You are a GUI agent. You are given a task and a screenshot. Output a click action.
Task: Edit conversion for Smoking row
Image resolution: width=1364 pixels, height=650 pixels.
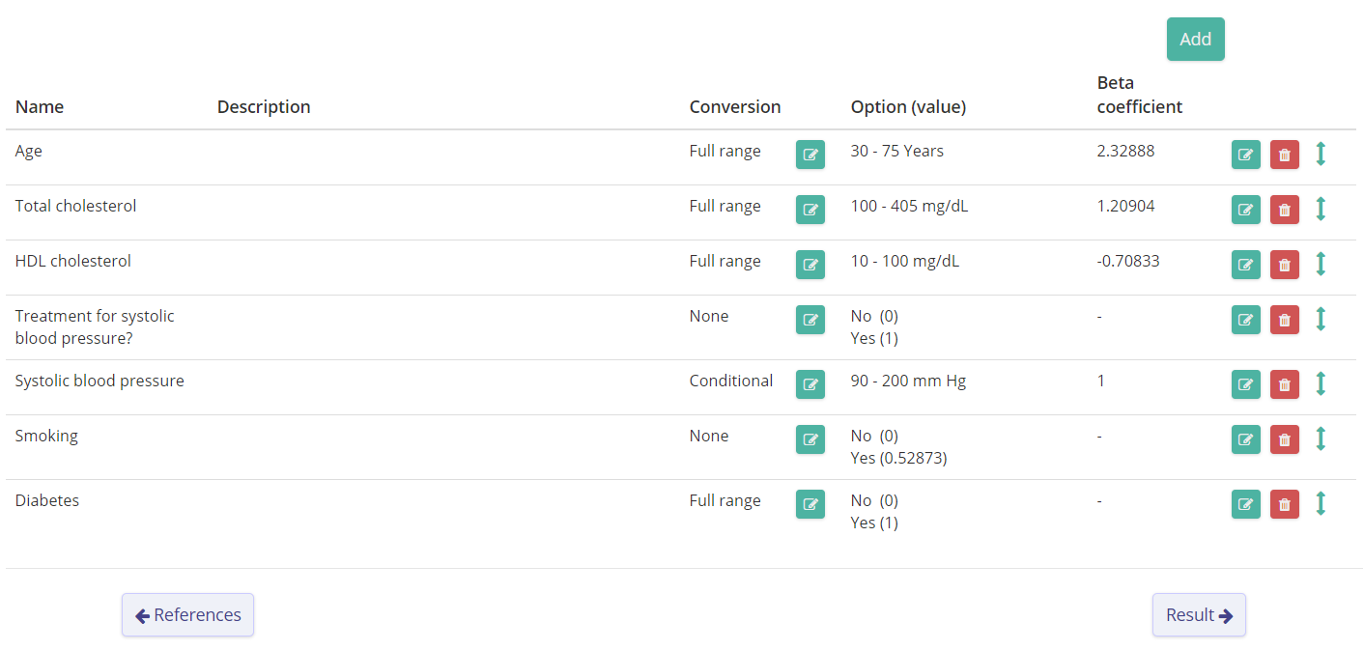point(810,439)
